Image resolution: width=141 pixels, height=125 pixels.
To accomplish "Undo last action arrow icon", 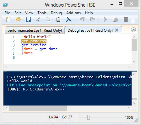I will coord(82,19).
